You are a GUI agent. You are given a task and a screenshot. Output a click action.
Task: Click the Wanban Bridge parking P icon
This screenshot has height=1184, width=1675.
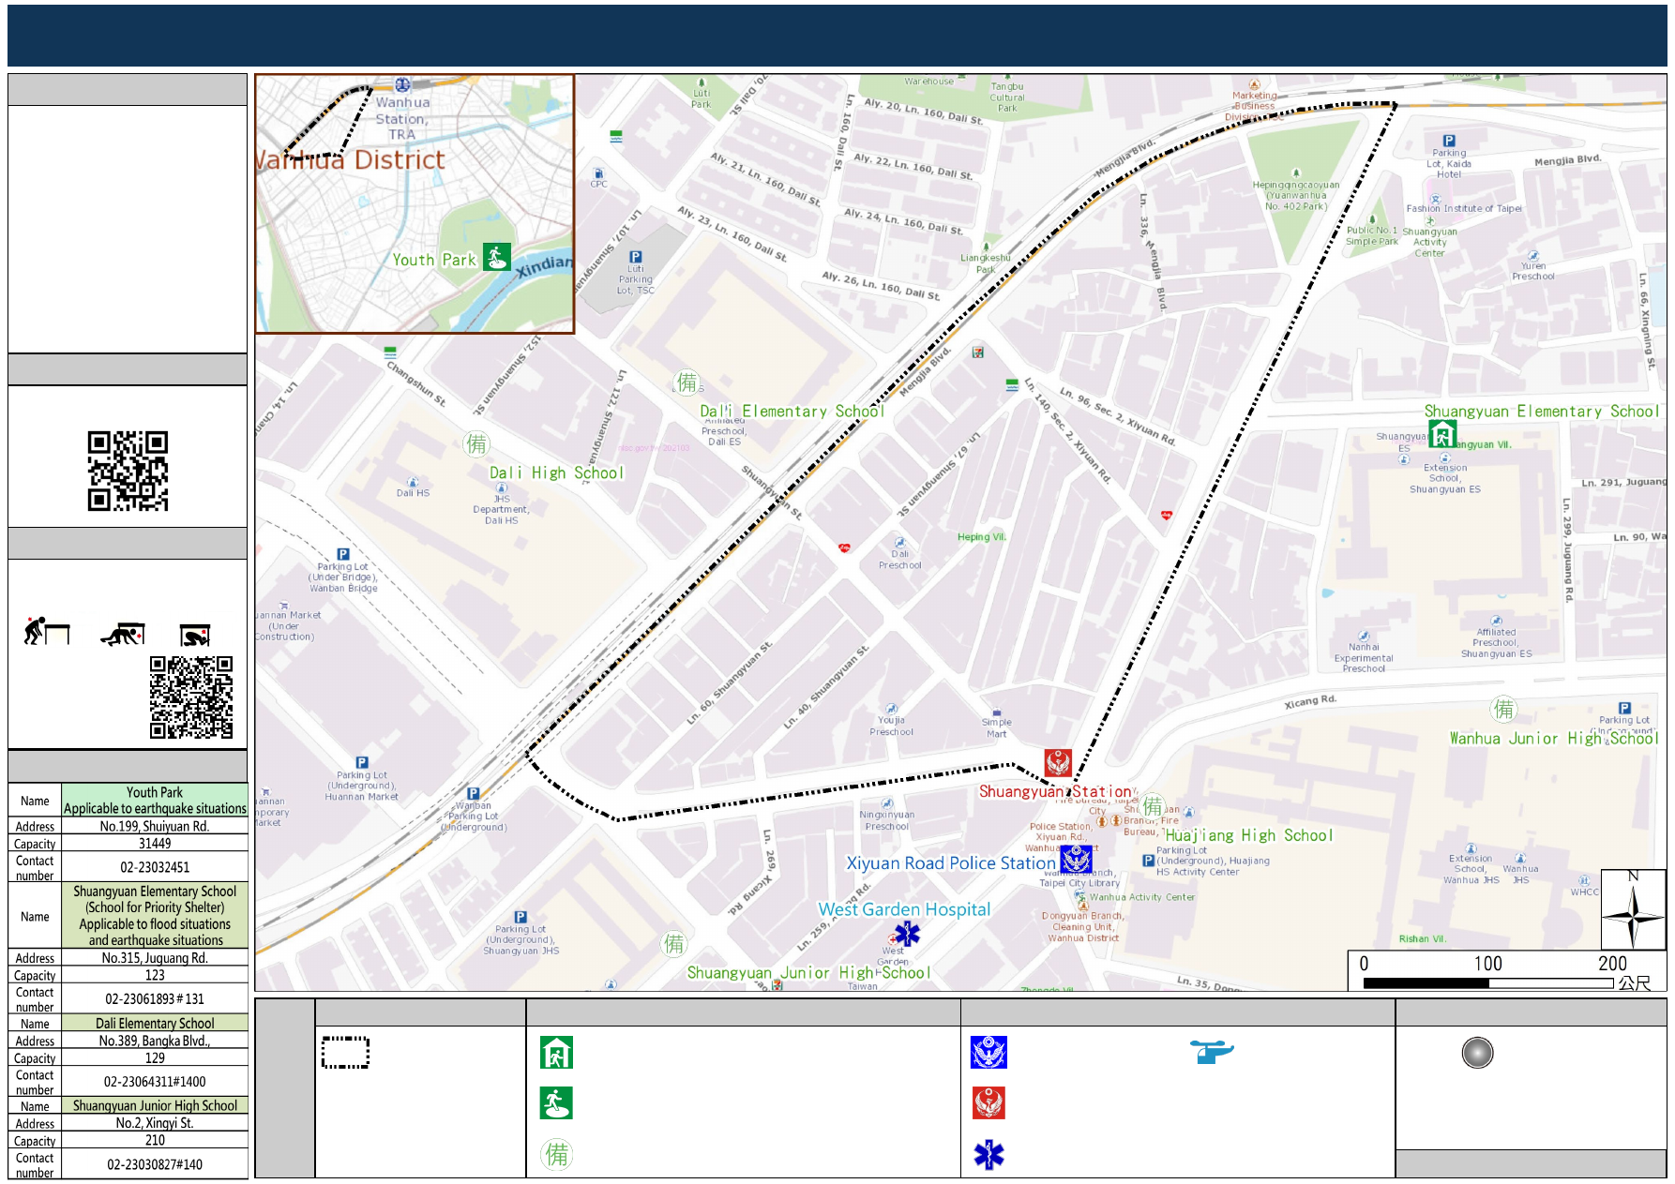pos(343,554)
